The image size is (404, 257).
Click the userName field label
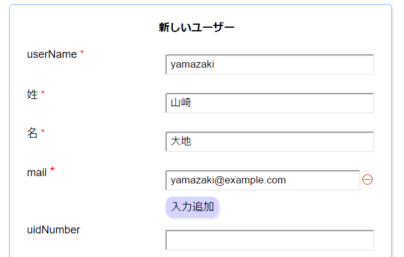[52, 54]
